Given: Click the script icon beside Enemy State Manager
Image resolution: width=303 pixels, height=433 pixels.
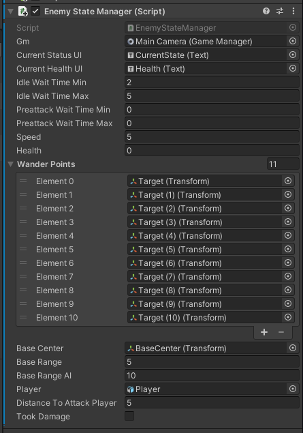Looking at the screenshot, I should (x=22, y=12).
